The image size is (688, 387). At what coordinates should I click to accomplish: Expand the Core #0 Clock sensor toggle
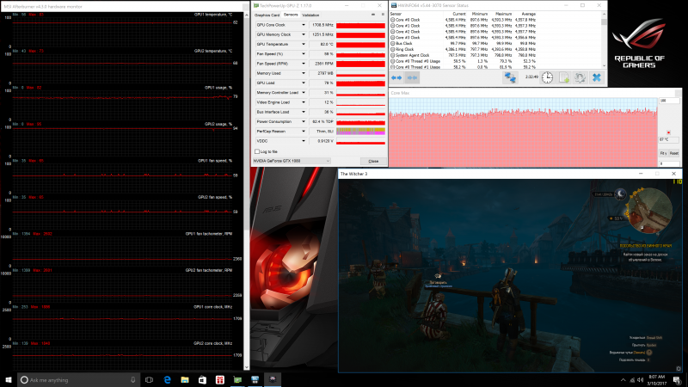pyautogui.click(x=393, y=20)
